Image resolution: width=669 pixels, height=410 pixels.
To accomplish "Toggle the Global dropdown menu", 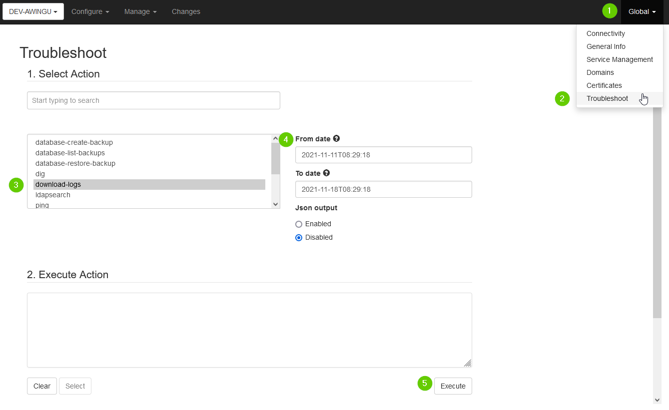I will (x=642, y=11).
